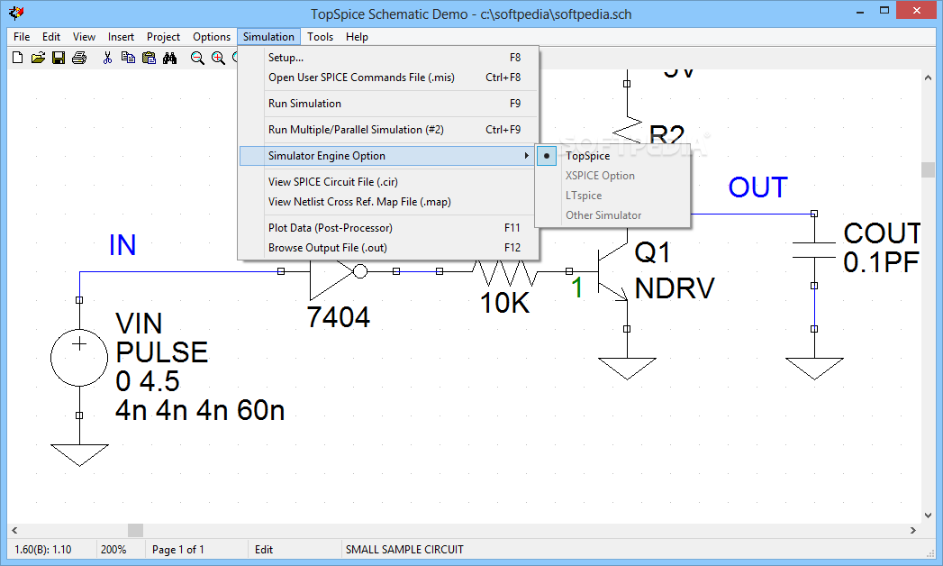
Task: Select the Q1 transistor symbol
Action: point(612,272)
